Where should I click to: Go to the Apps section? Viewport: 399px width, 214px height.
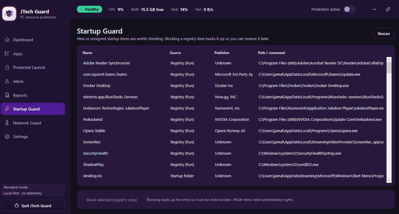pos(33,54)
